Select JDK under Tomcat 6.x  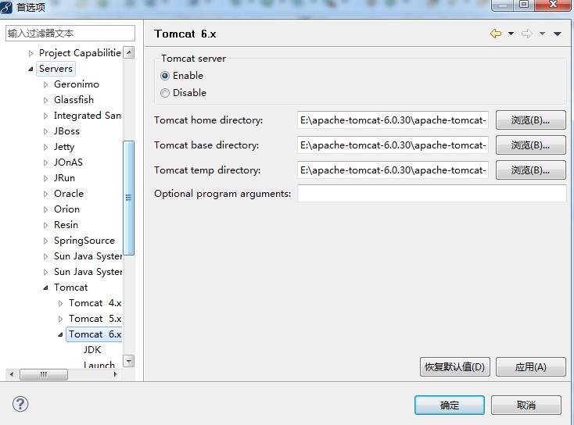click(x=91, y=350)
